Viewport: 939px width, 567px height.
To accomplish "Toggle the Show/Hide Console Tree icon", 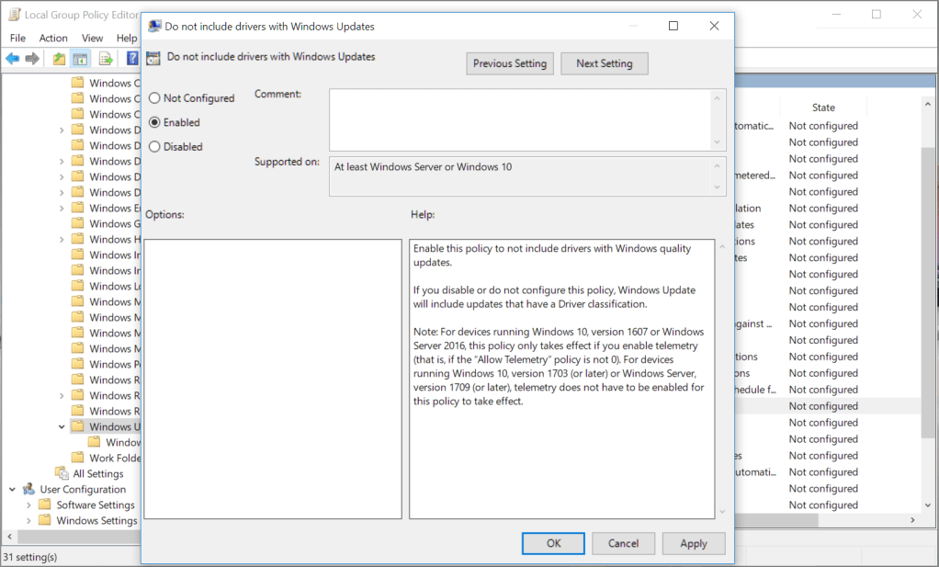I will 81,59.
